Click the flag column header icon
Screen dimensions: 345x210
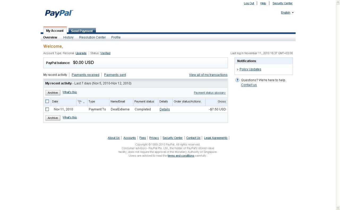80,102
